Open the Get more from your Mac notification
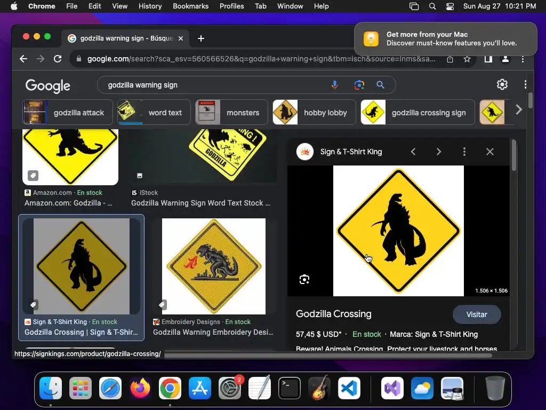The width and height of the screenshot is (546, 410). click(x=445, y=38)
